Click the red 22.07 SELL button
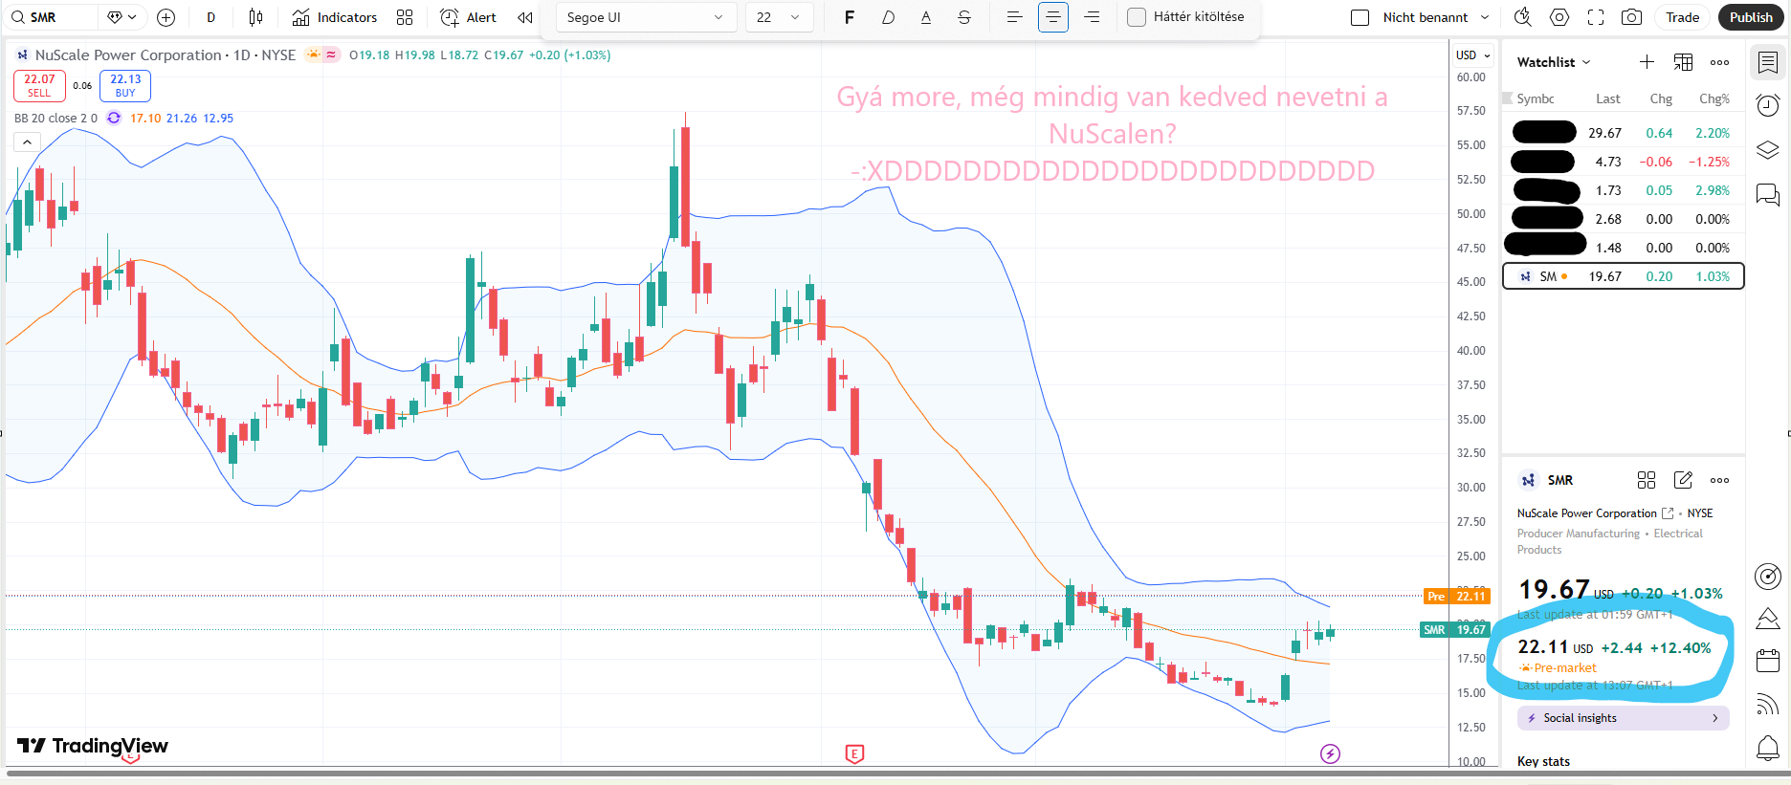 tap(39, 86)
